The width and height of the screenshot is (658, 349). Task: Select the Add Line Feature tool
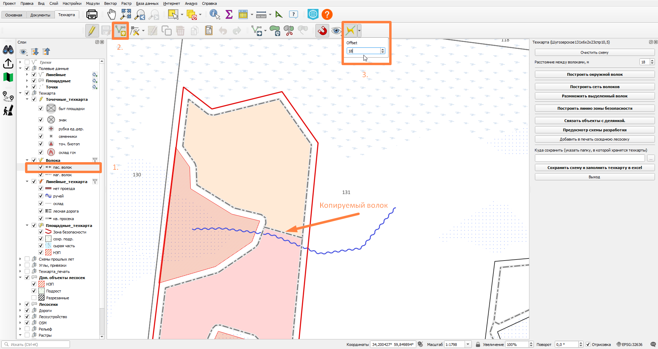[120, 31]
